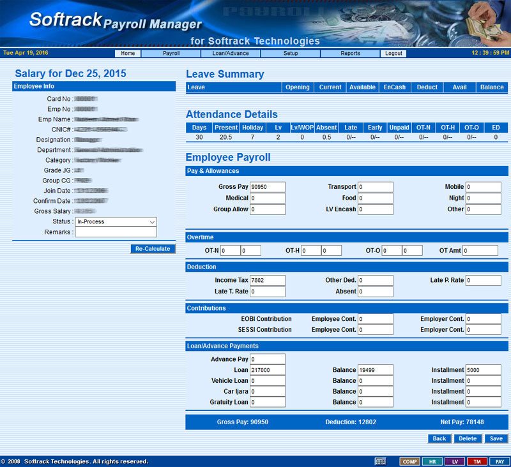511x467 pixels.
Task: Focus the Gross Pay input field
Action: 268,187
